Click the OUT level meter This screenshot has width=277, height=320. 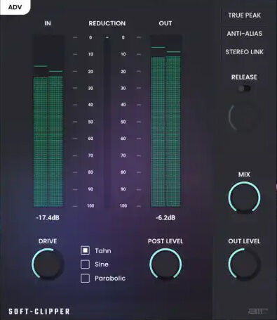(x=166, y=121)
